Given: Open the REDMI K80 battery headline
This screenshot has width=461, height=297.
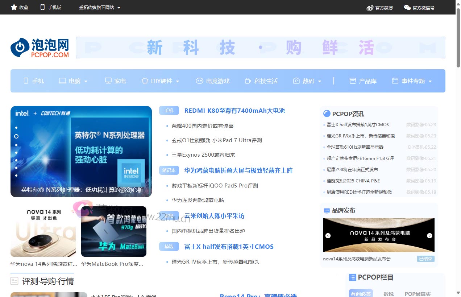Looking at the screenshot, I should pos(234,111).
